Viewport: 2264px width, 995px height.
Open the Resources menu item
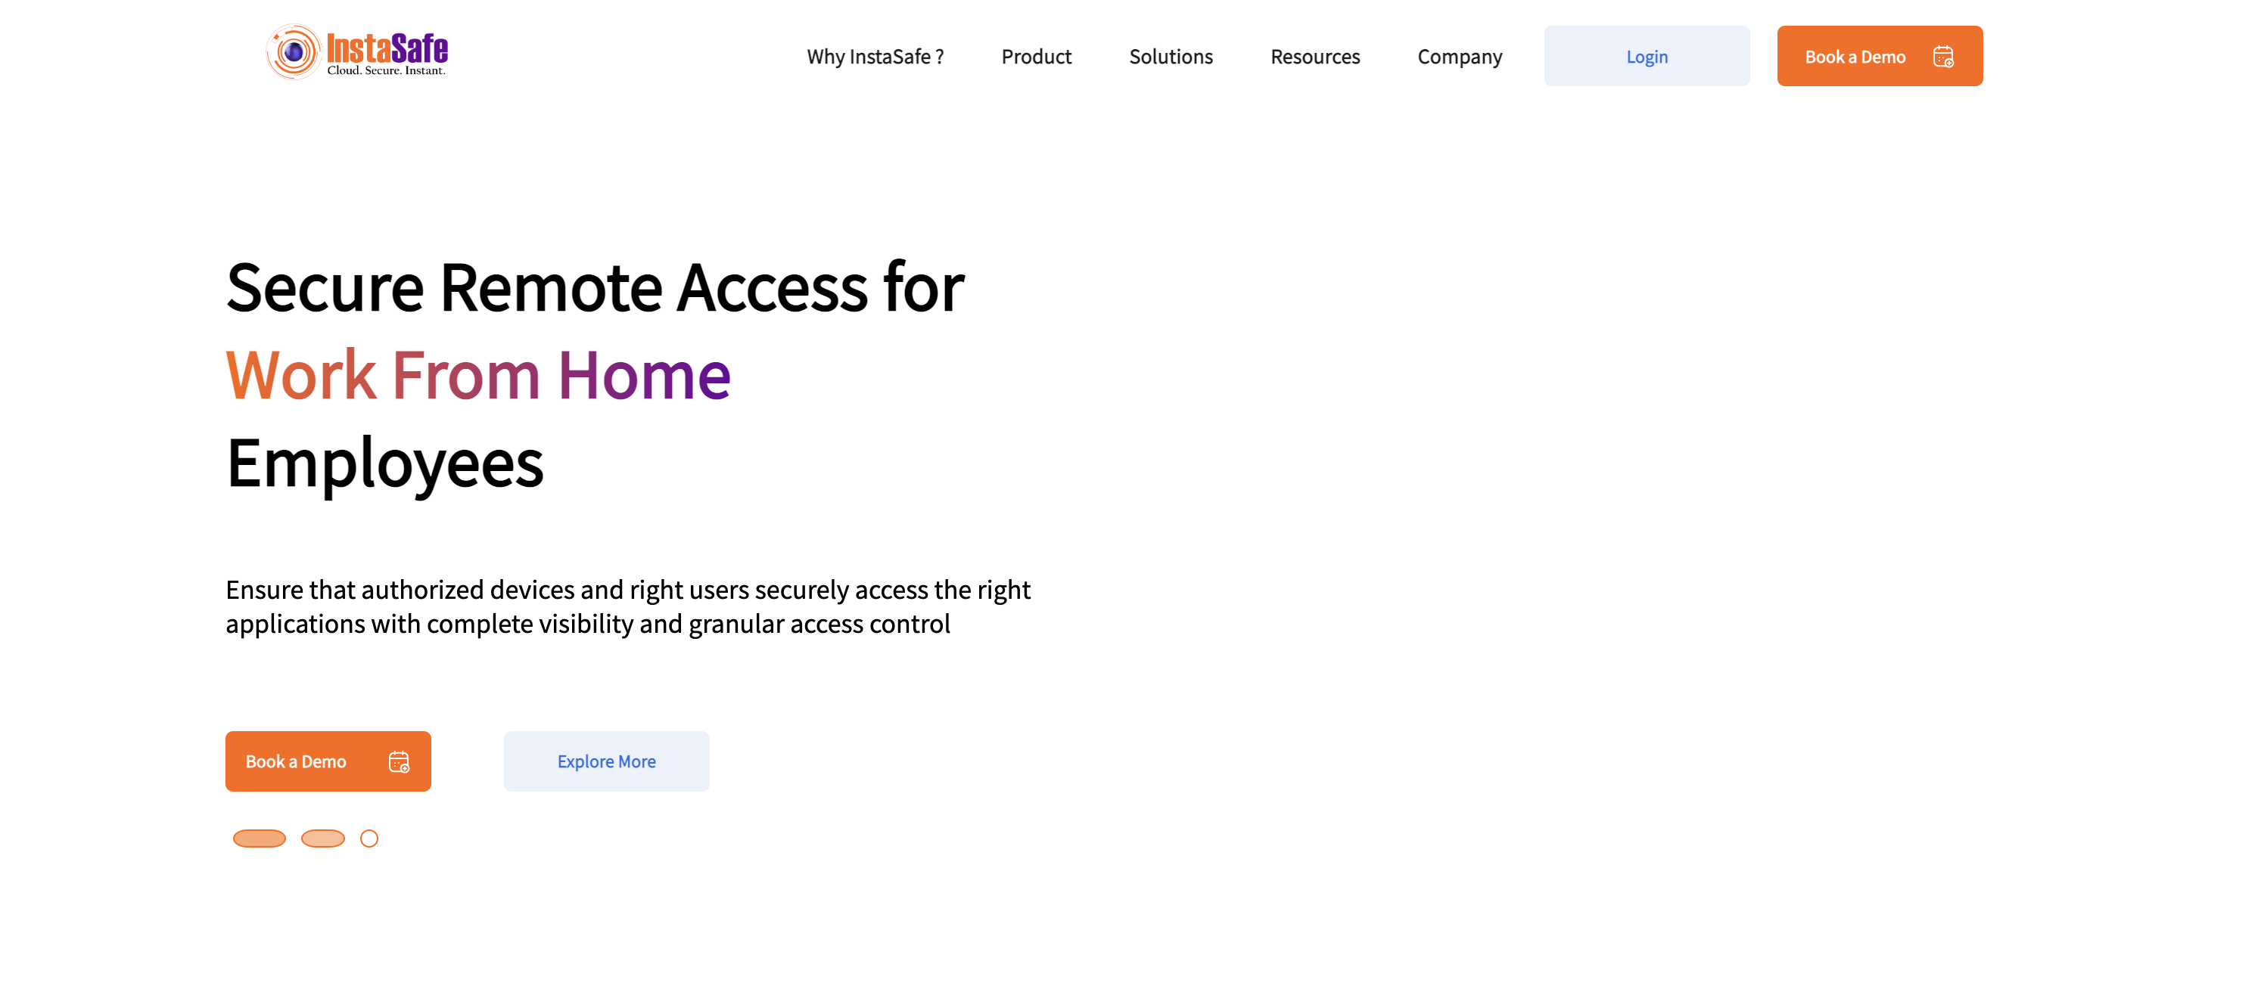[x=1315, y=57]
